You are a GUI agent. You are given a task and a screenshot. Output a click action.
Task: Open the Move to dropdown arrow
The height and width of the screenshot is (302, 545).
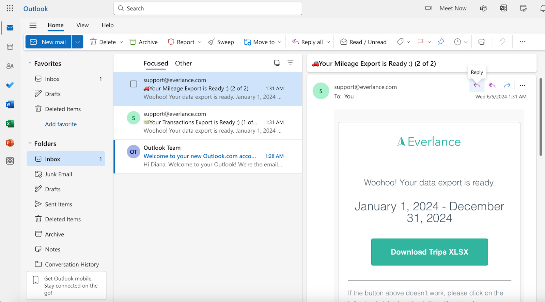(x=280, y=42)
